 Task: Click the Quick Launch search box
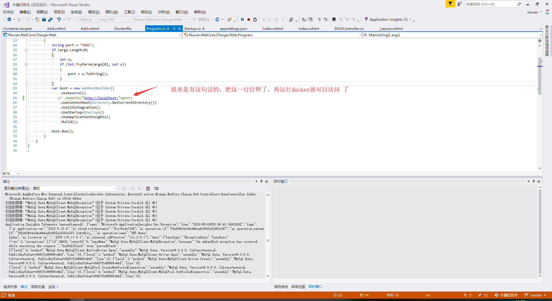pos(493,4)
